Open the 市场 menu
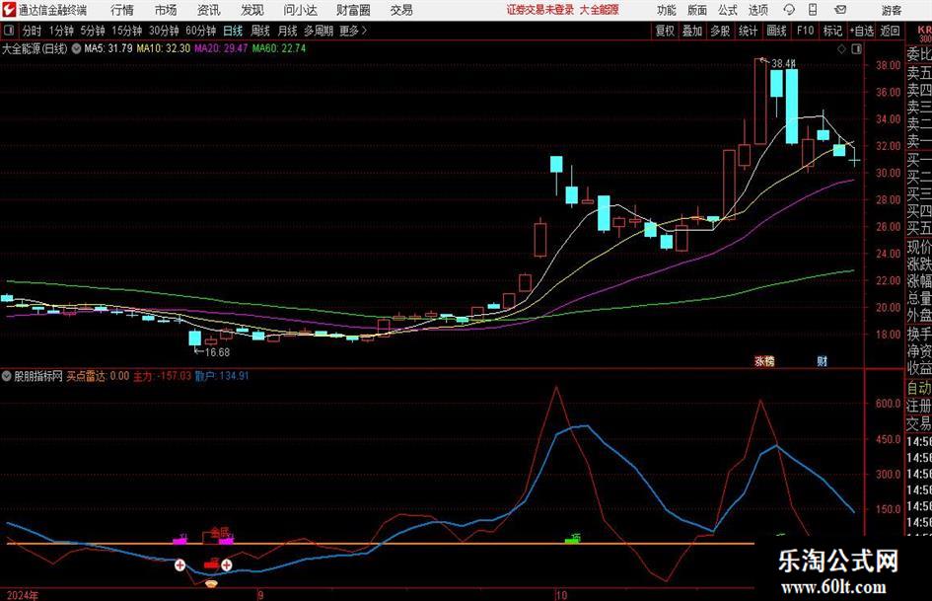 (x=166, y=10)
